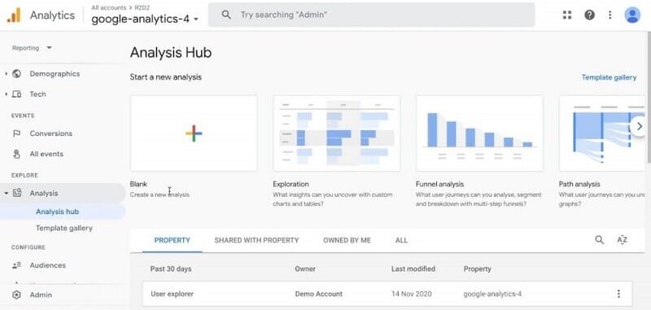This screenshot has height=310, width=651.
Task: Click the Demographics globe icon
Action: click(x=16, y=74)
